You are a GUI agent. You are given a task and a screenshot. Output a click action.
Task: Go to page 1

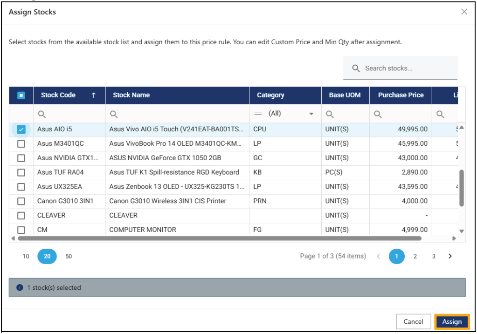point(396,256)
